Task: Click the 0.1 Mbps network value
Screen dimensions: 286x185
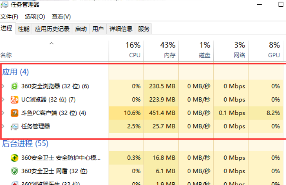Action: [x=232, y=113]
